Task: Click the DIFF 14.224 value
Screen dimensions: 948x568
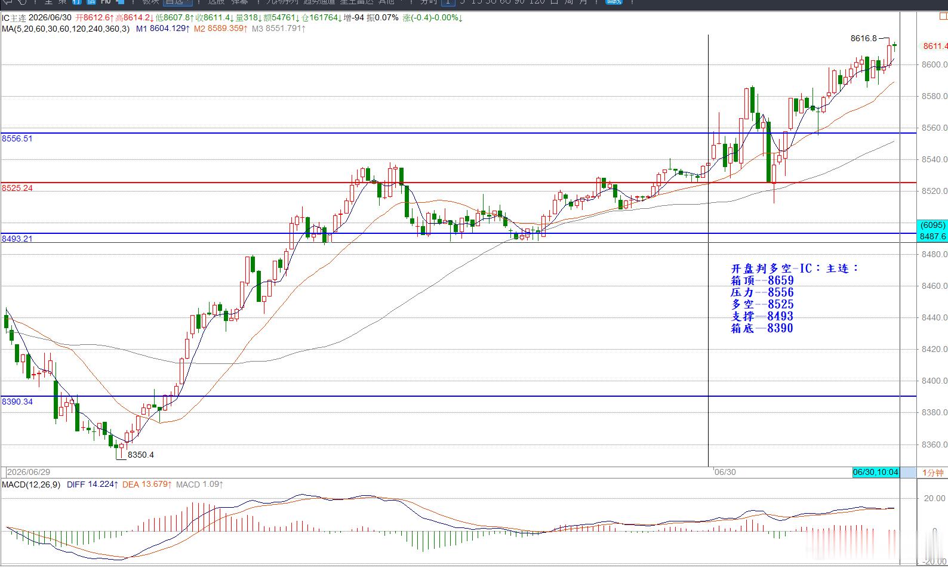Action: tap(92, 484)
